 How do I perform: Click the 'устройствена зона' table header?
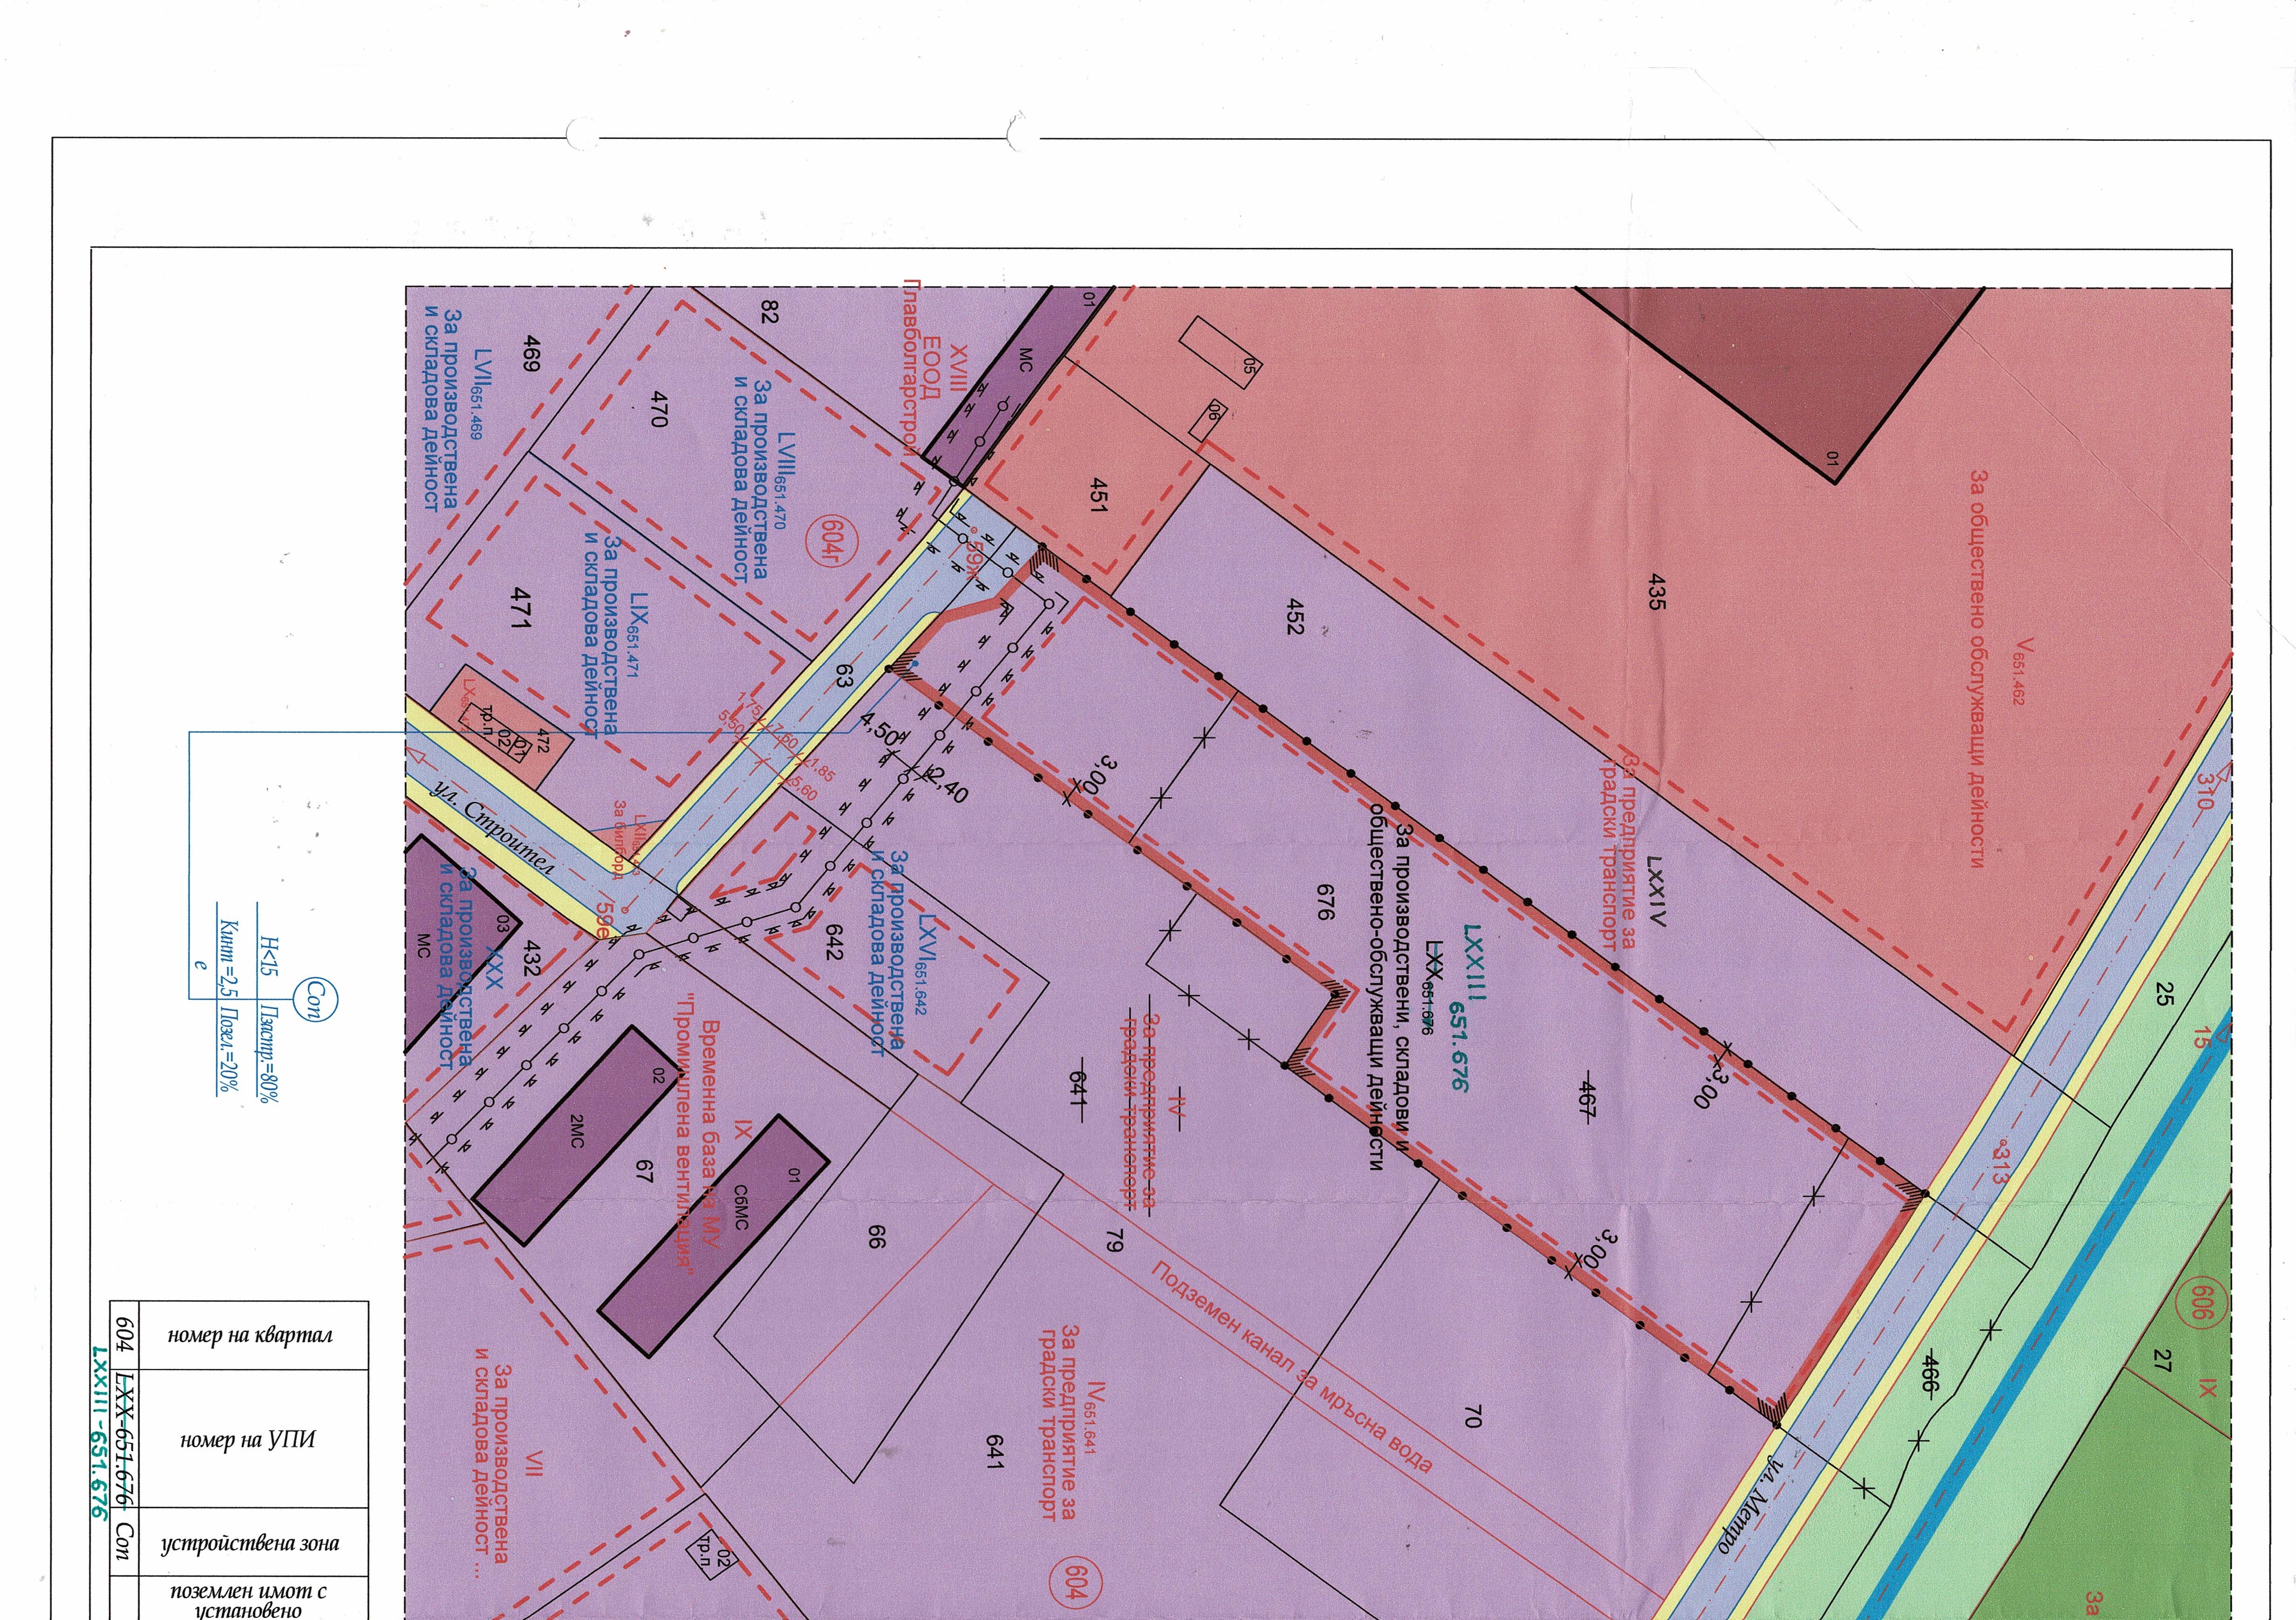(250, 1543)
